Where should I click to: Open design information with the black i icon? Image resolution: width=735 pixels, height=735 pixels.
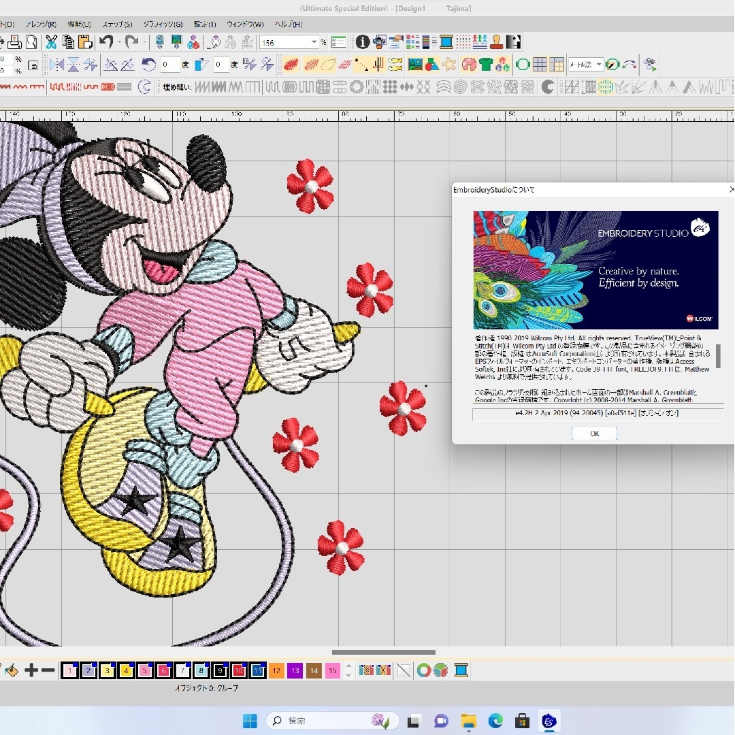pyautogui.click(x=362, y=42)
